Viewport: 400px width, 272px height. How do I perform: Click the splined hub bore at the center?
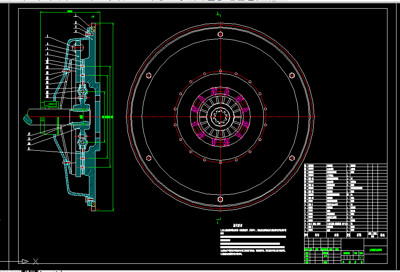220,117
